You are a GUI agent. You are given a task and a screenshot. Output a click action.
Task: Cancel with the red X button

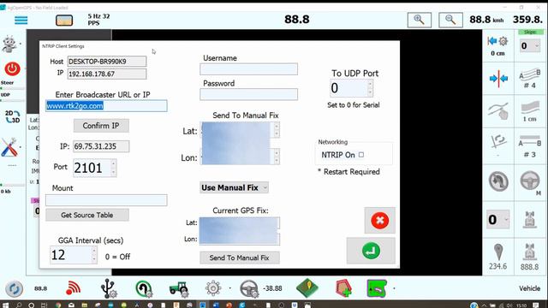(x=380, y=221)
